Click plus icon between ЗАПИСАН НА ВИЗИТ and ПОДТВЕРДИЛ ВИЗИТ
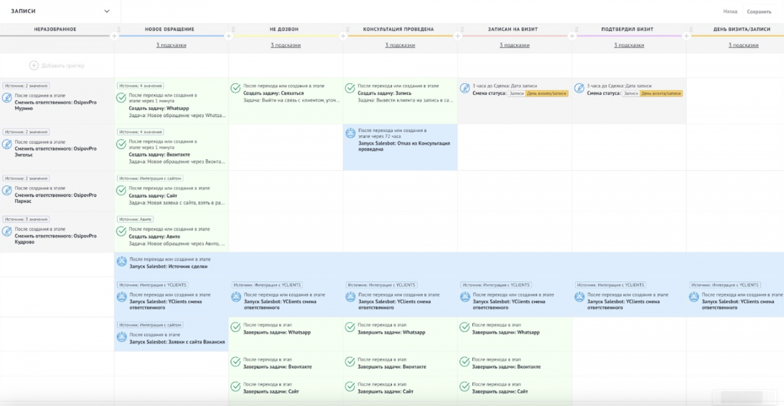784x406 pixels. (x=572, y=36)
